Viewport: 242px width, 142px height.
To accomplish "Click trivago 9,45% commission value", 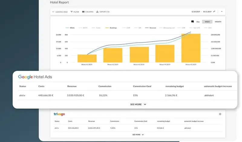I will coord(113,128).
